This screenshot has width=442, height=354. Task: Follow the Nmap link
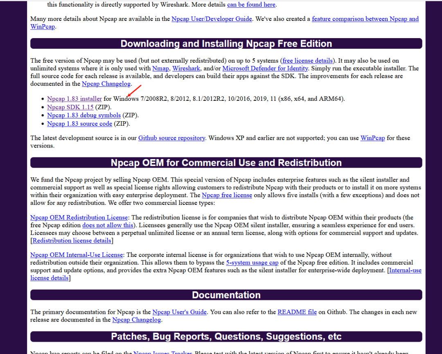[161, 68]
